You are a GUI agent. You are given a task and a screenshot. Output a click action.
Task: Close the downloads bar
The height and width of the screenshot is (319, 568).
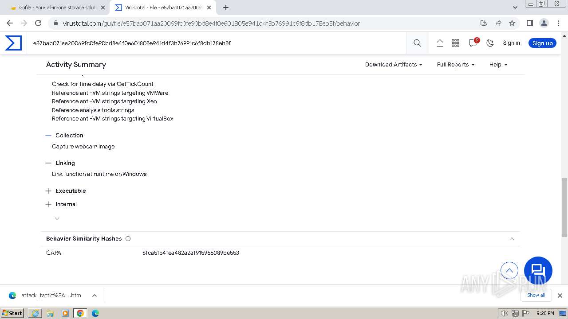(x=560, y=296)
